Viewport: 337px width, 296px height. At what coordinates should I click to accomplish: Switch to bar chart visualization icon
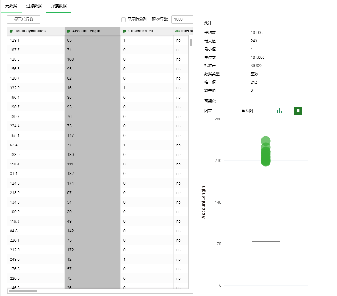tap(279, 111)
